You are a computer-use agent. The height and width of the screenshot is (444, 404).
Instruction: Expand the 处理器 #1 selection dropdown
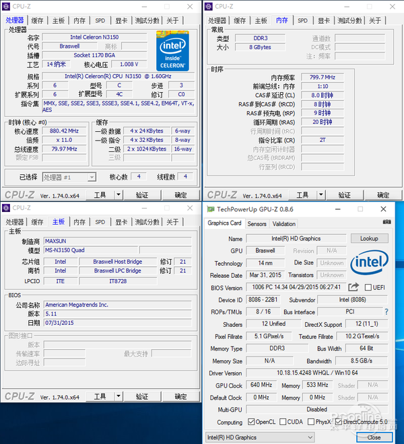(92, 178)
